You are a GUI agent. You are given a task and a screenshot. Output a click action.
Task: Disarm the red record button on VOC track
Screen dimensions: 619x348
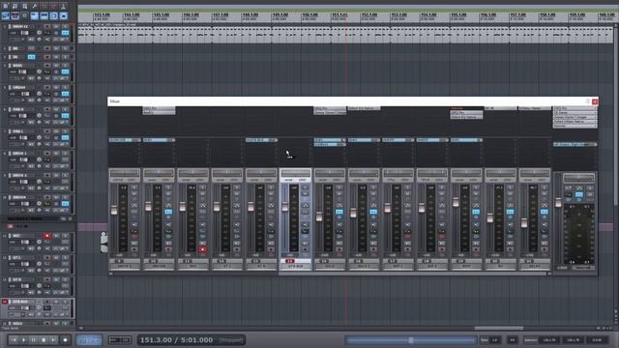(47, 236)
